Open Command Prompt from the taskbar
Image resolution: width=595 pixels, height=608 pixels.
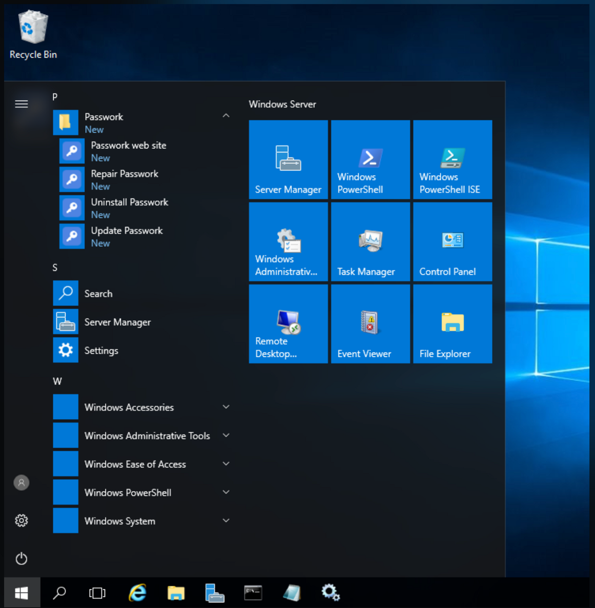254,592
